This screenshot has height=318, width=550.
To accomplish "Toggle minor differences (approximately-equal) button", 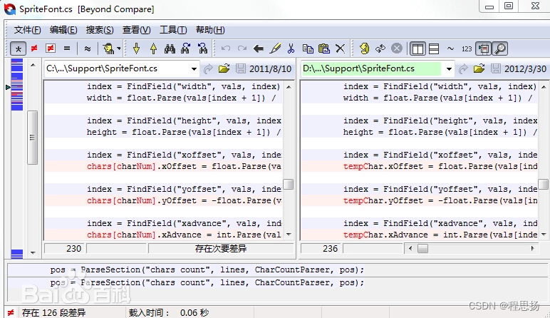I will click(88, 48).
